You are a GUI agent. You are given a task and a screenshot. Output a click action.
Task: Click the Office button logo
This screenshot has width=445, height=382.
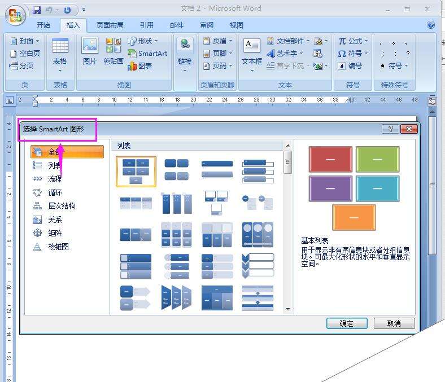pyautogui.click(x=15, y=15)
